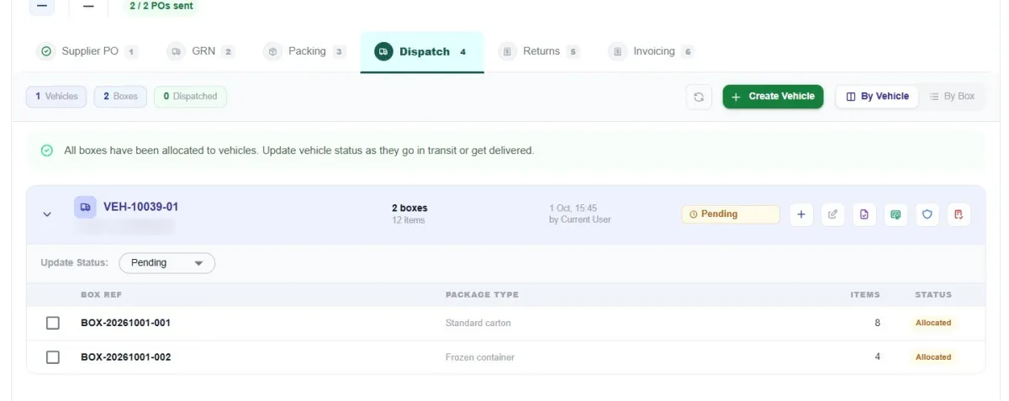This screenshot has width=1009, height=401.
Task: Click the green certificate icon on vehicle row
Action: [x=895, y=214]
